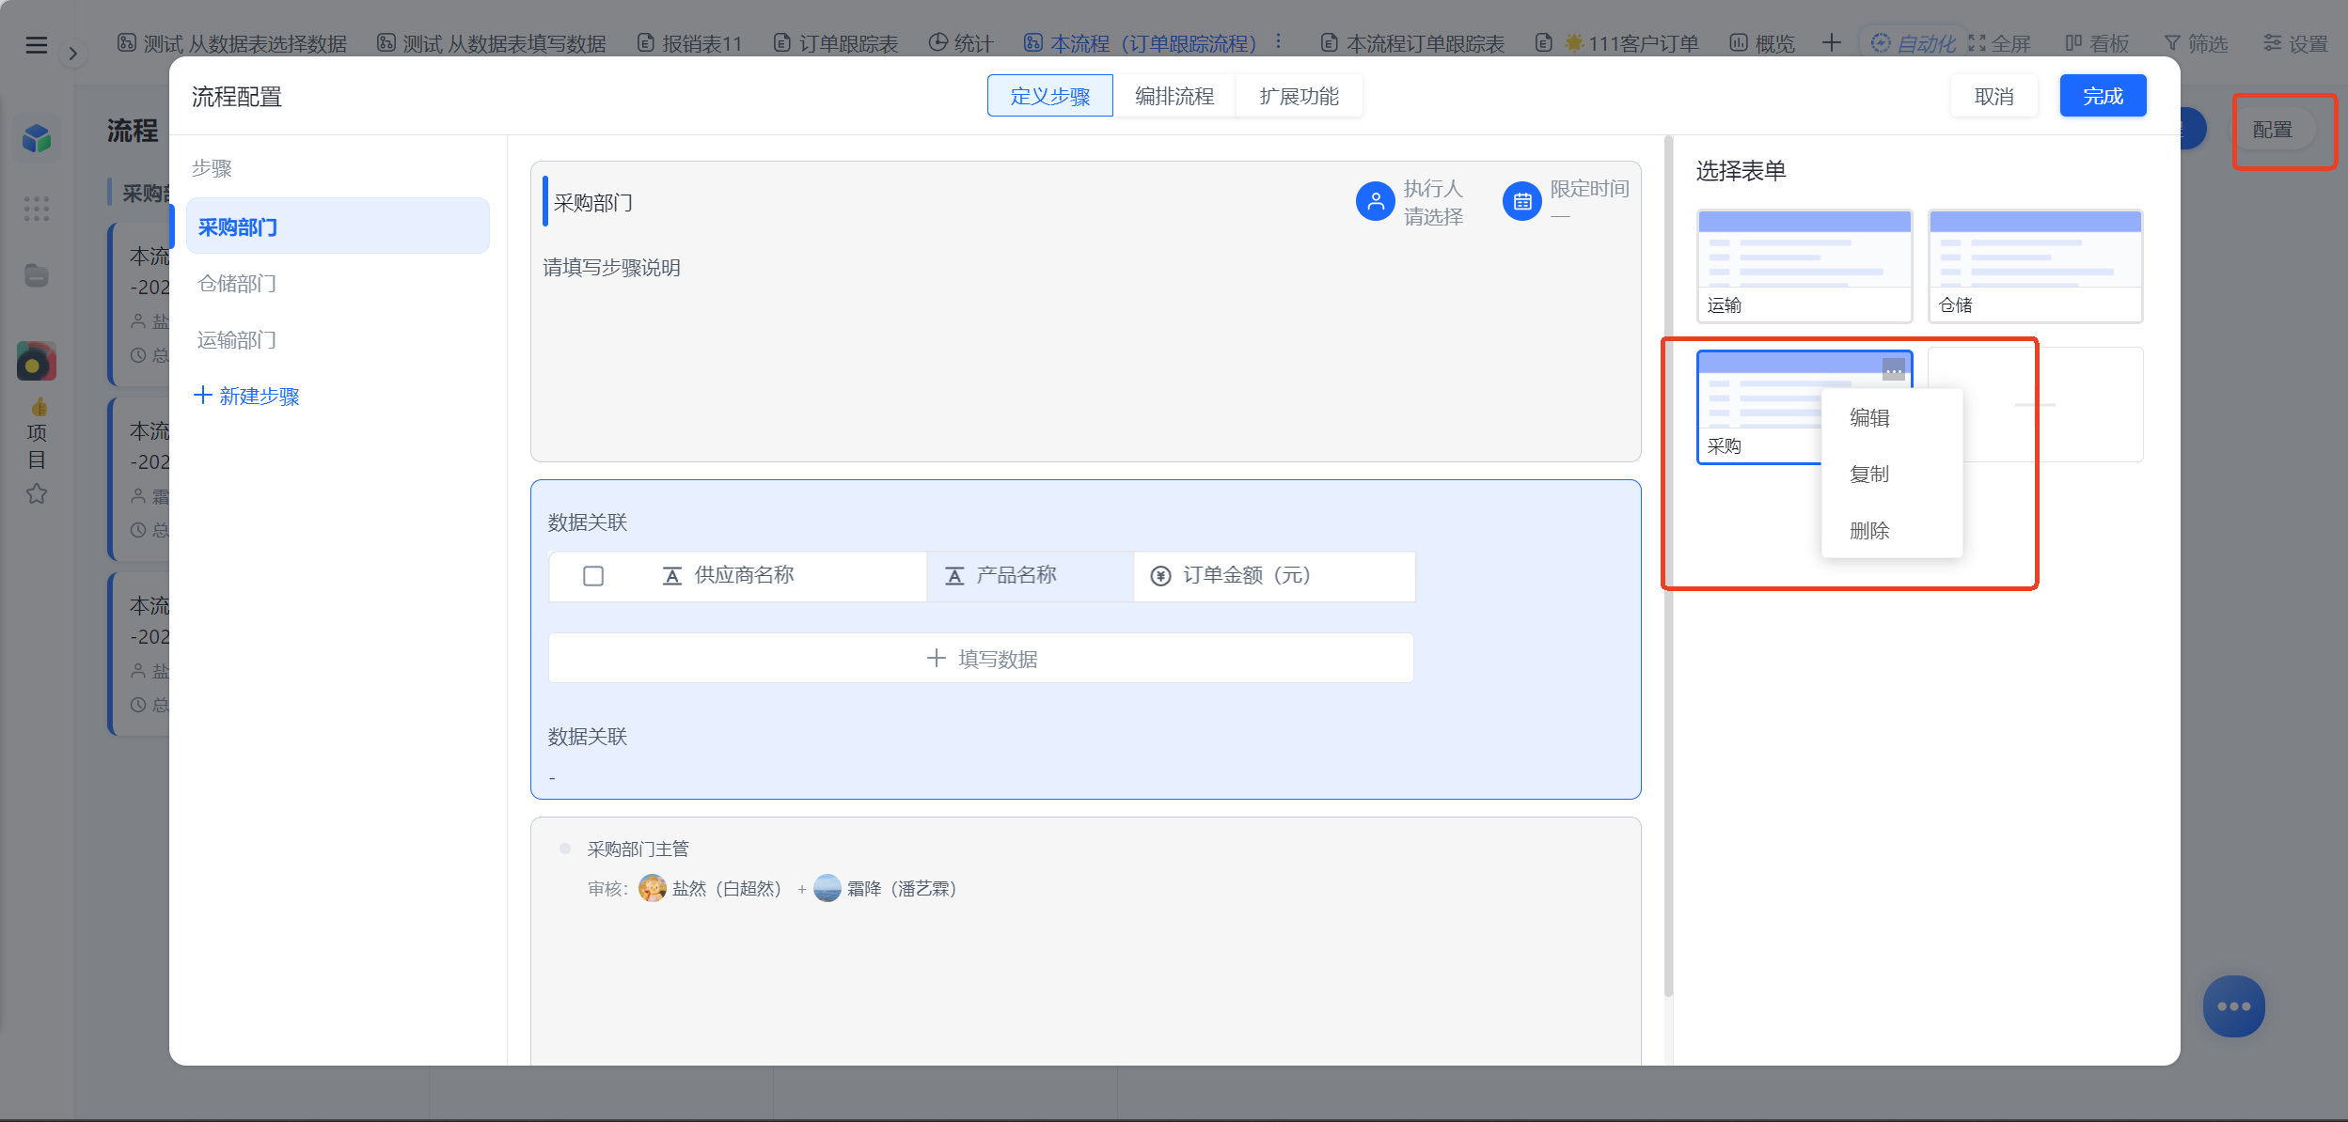This screenshot has height=1122, width=2348.
Task: Click reviewer 盐然 (白超然) avatar
Action: click(x=652, y=888)
